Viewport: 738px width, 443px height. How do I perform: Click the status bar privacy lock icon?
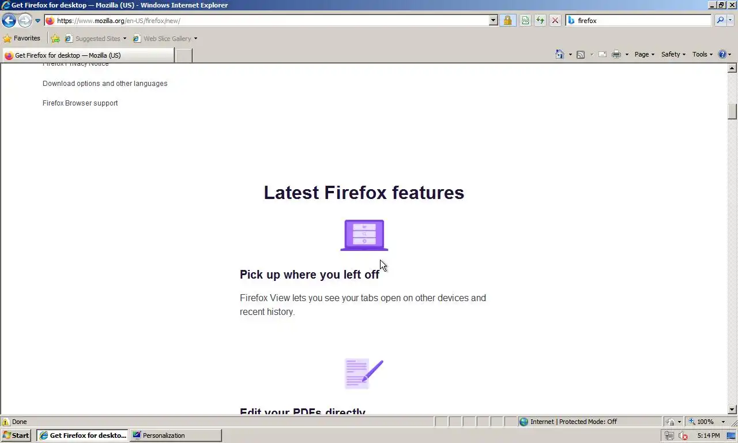coord(671,422)
